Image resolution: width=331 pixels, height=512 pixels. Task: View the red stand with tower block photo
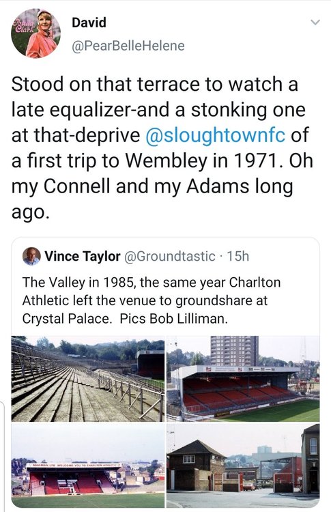pyautogui.click(x=243, y=378)
